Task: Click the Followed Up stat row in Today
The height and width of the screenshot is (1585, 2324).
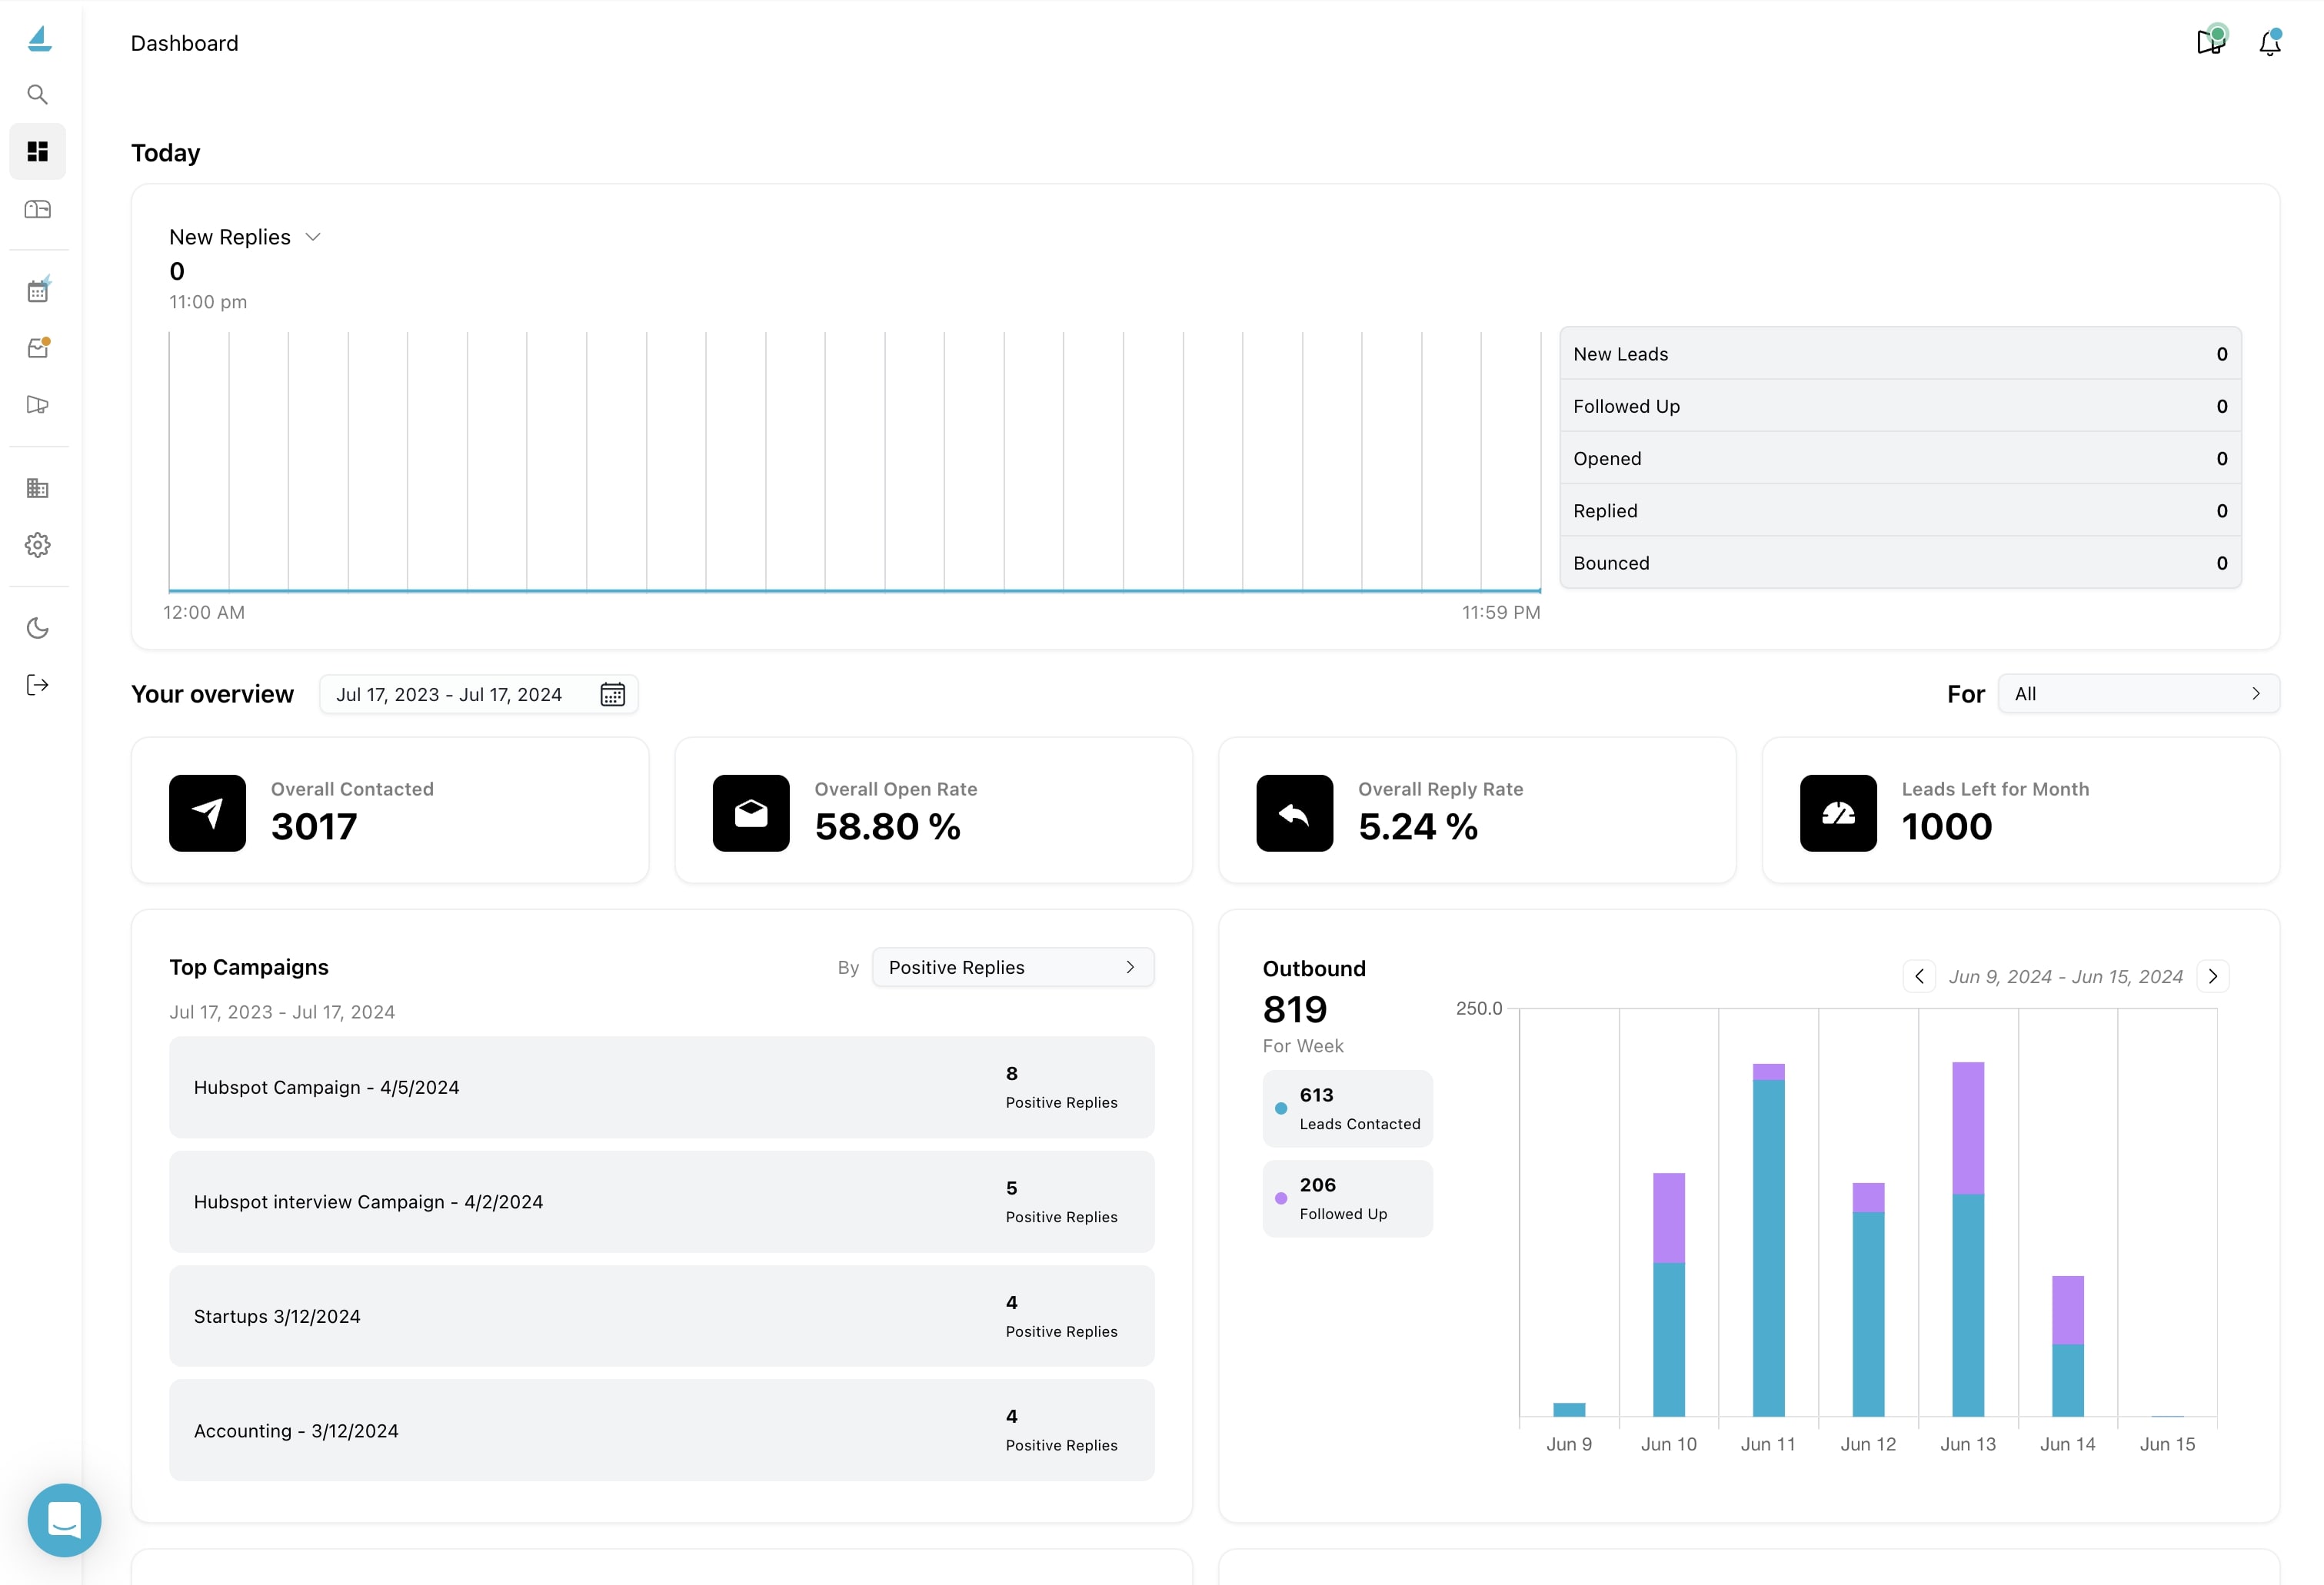Action: point(1900,407)
